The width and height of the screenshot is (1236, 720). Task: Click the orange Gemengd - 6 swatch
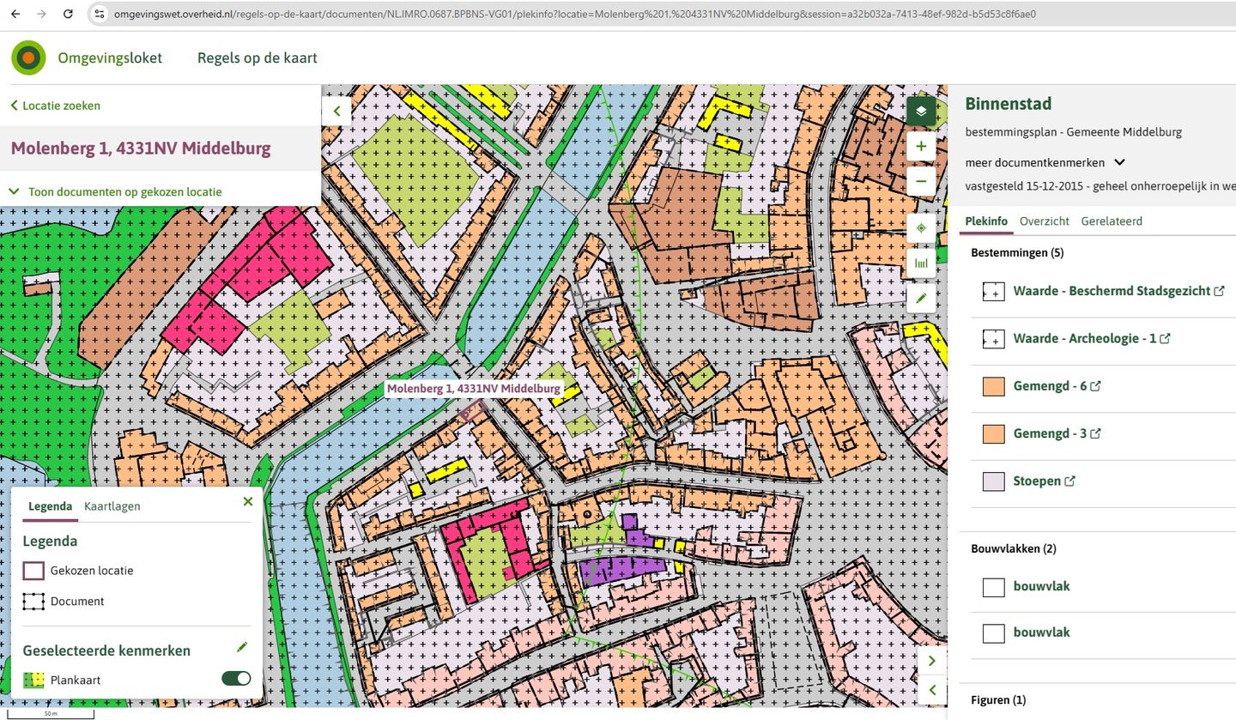click(x=993, y=386)
